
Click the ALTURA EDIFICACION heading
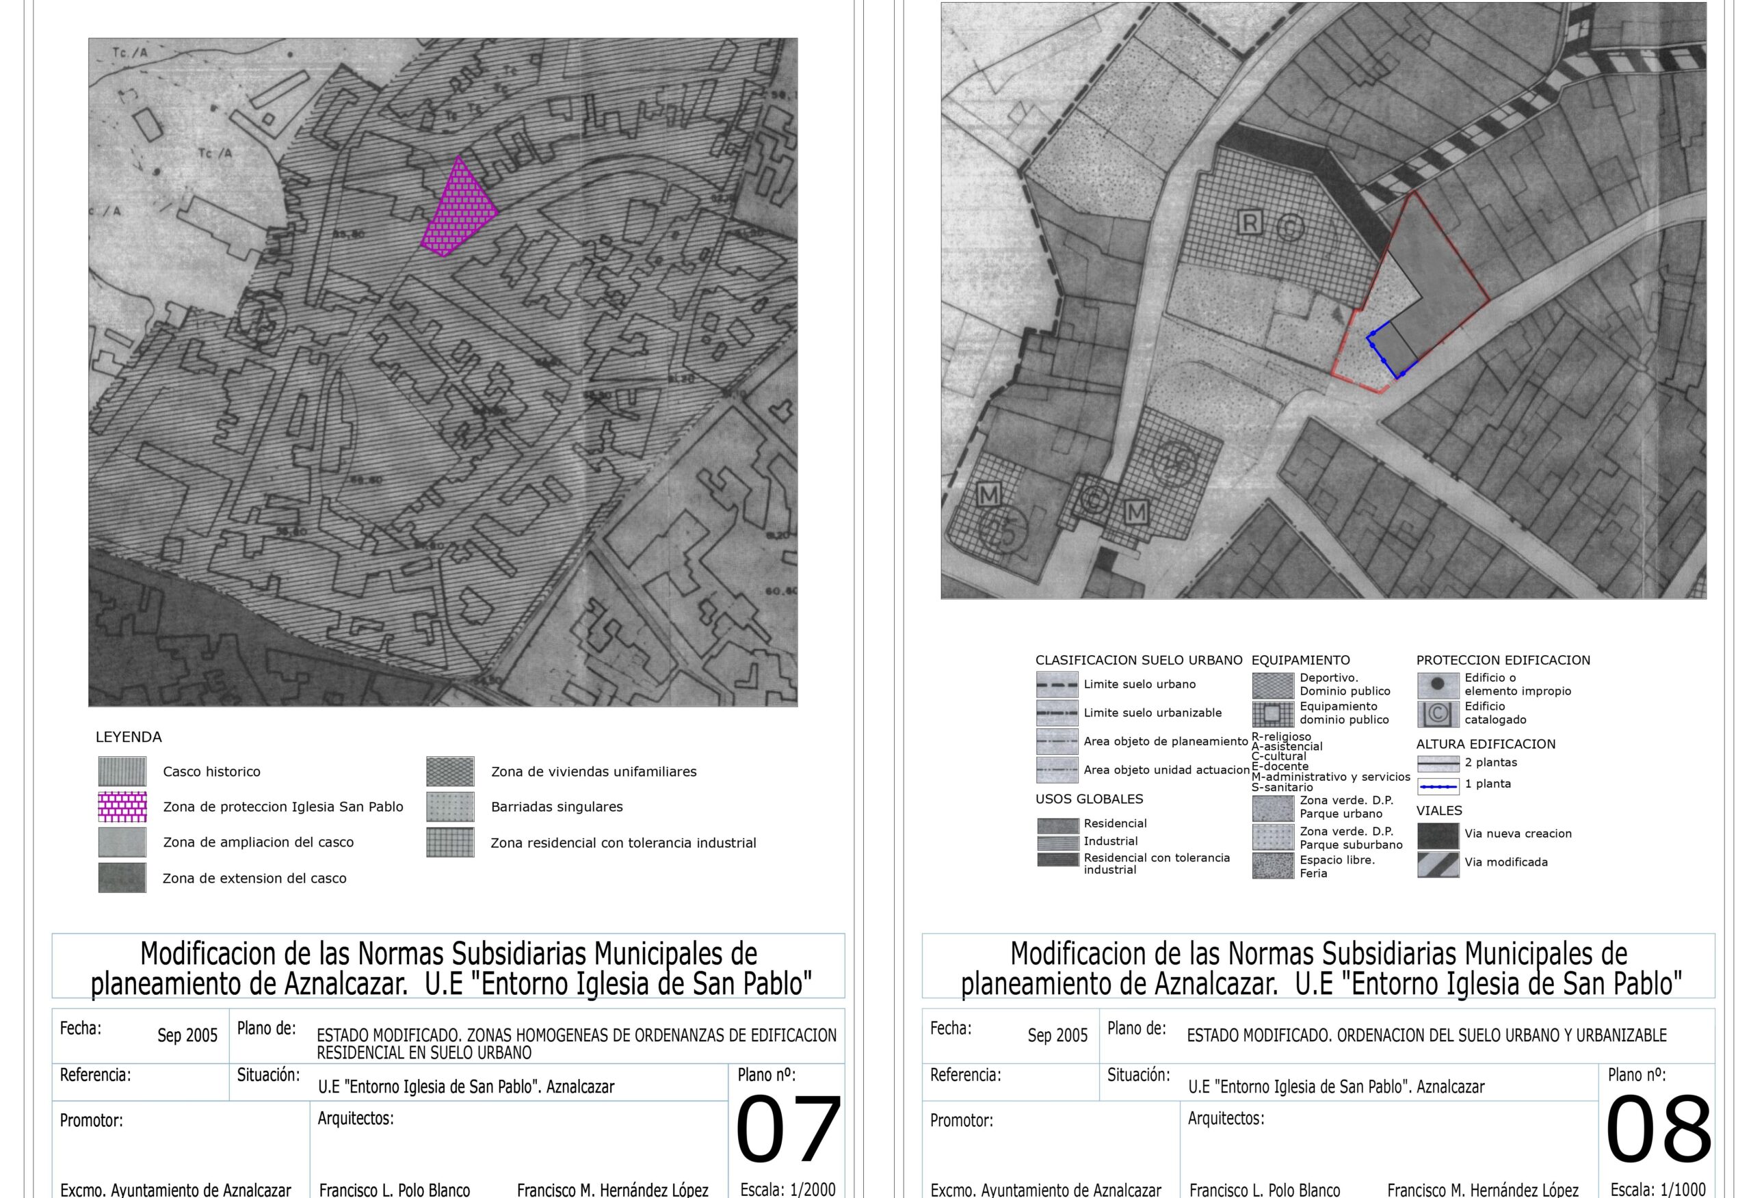click(1486, 744)
